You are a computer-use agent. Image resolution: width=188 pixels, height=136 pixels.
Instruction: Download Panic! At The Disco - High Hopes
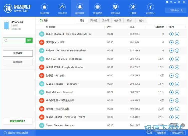pos(177,59)
